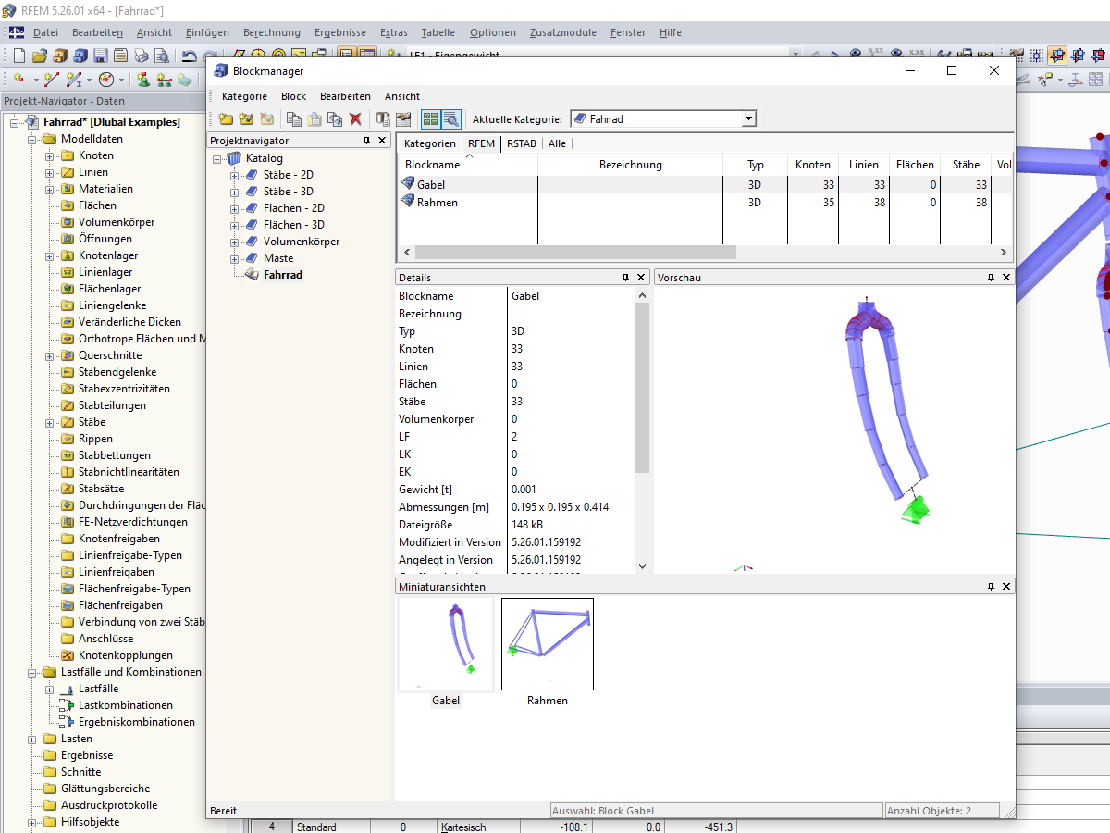The height and width of the screenshot is (833, 1110).
Task: Click the grid snap crosshair icon at top right
Action: pyautogui.click(x=1037, y=56)
